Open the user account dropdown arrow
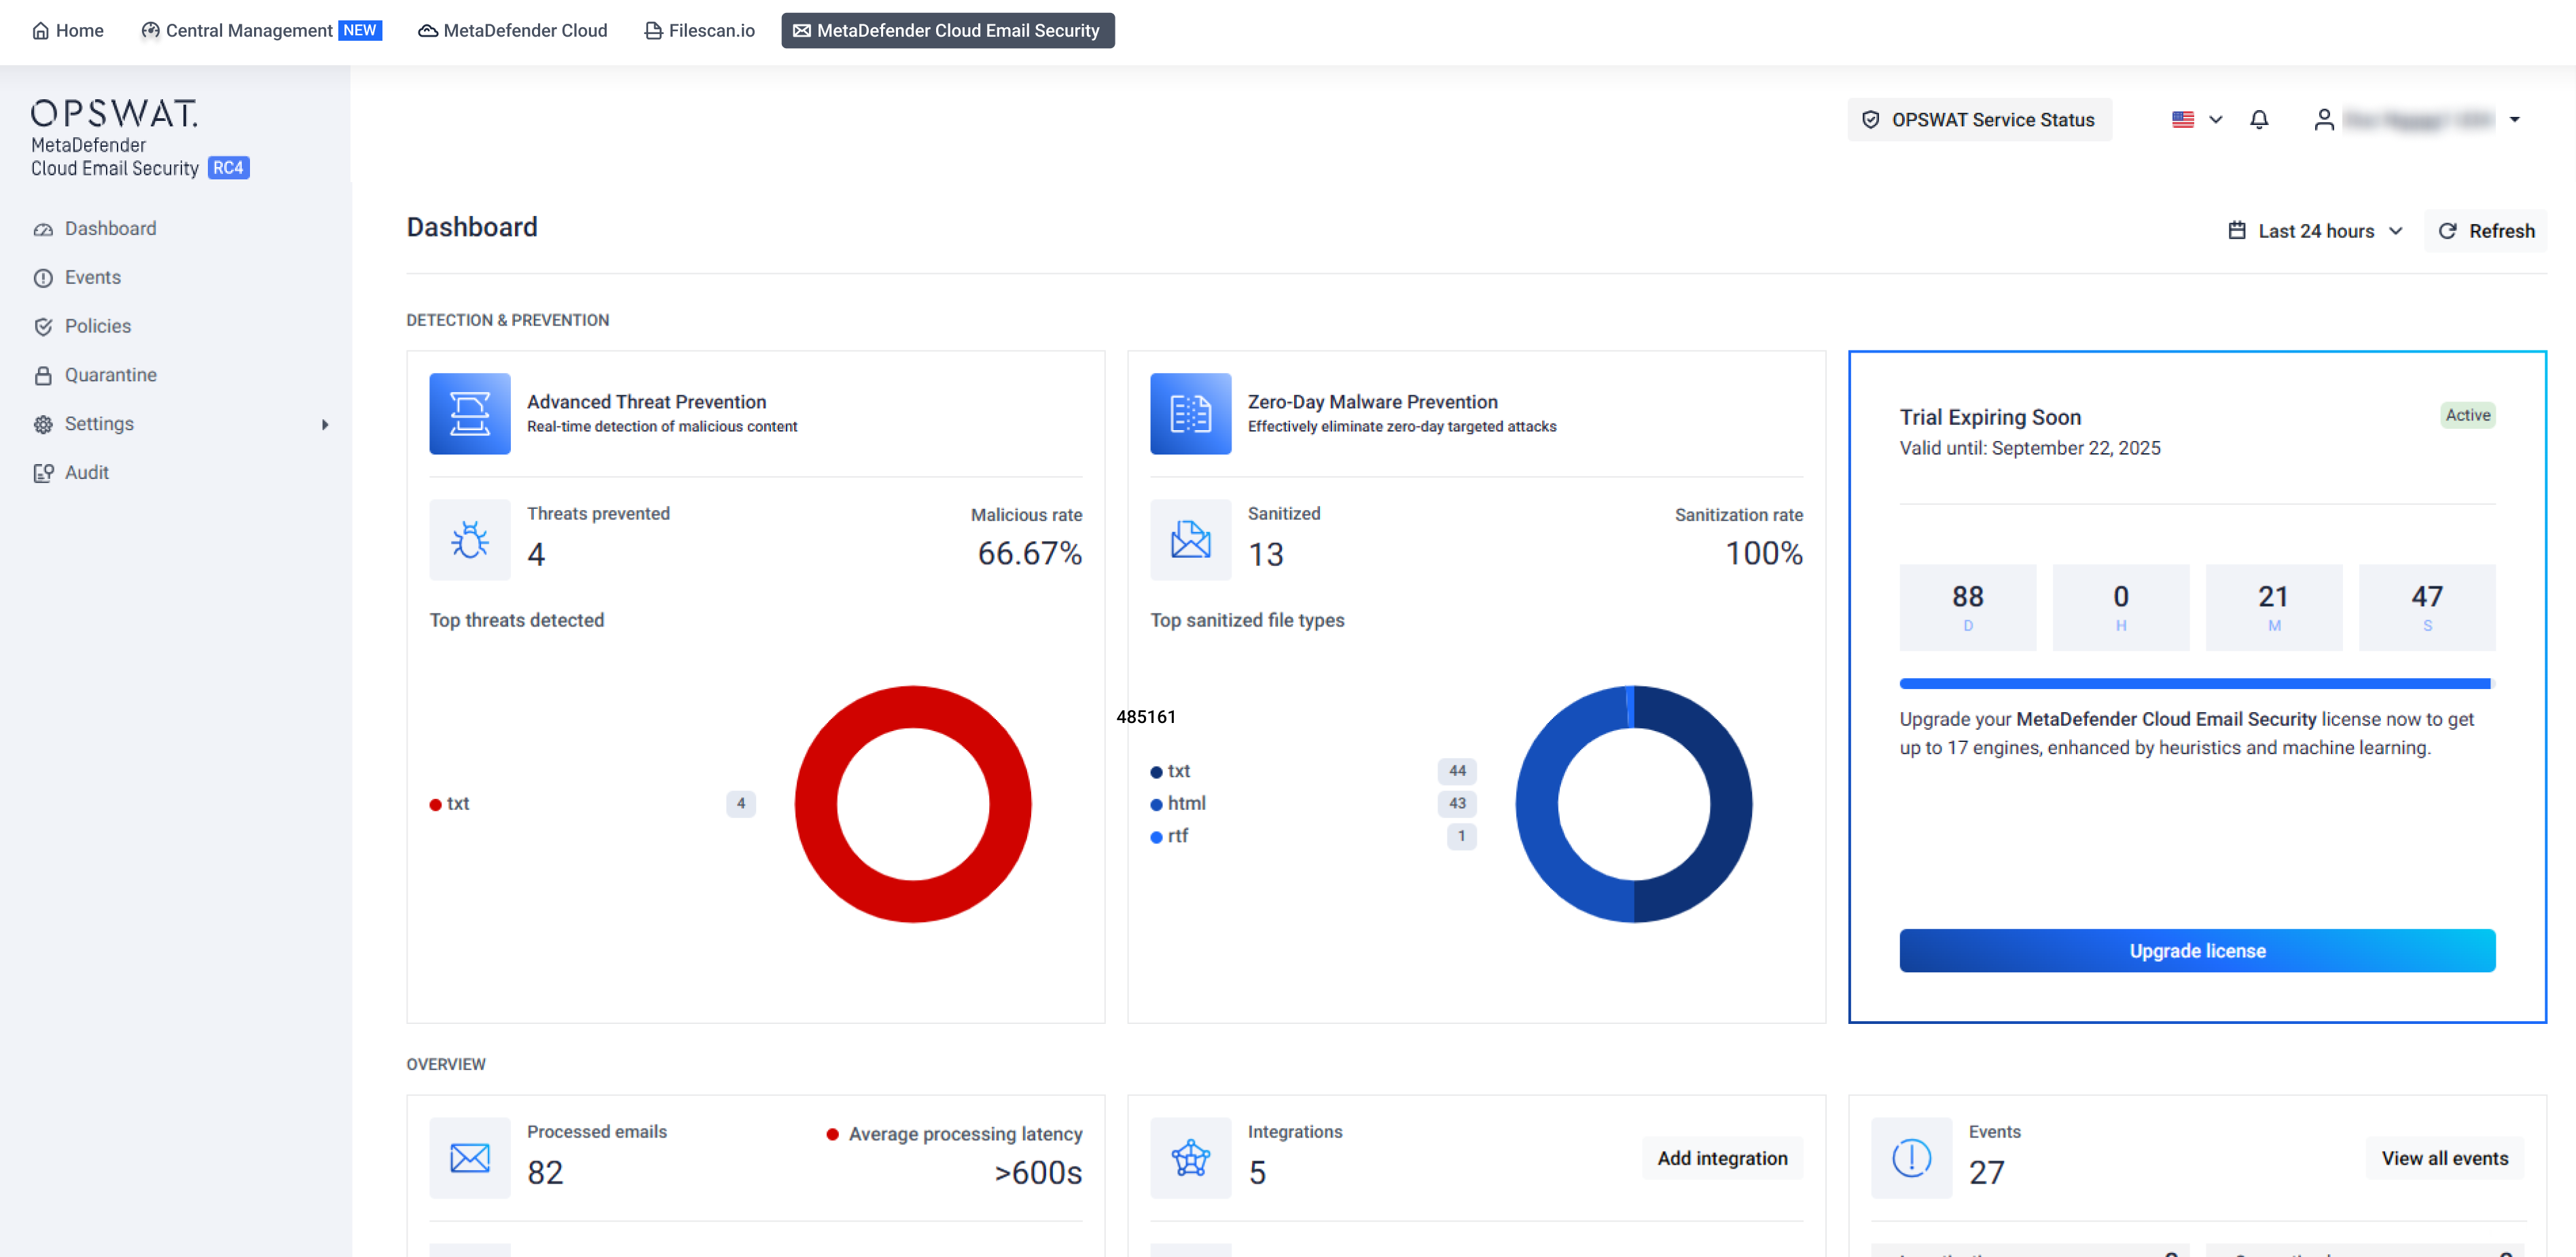Image resolution: width=2576 pixels, height=1257 pixels. pos(2514,120)
